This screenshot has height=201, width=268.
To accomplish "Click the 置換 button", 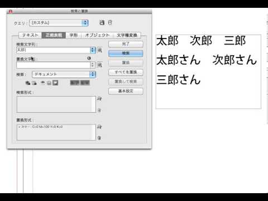I will click(126, 63).
